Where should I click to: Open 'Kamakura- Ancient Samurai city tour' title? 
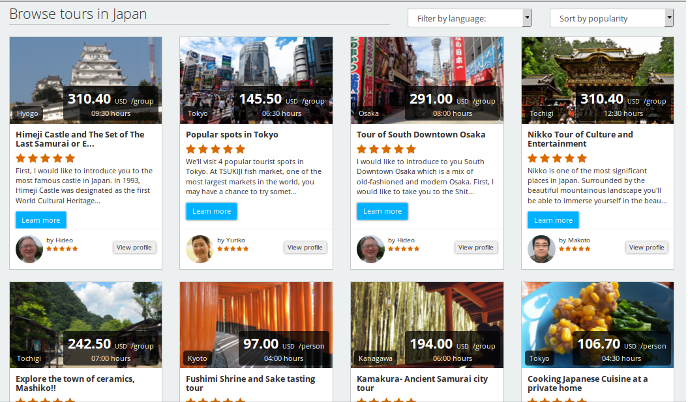pyautogui.click(x=422, y=383)
